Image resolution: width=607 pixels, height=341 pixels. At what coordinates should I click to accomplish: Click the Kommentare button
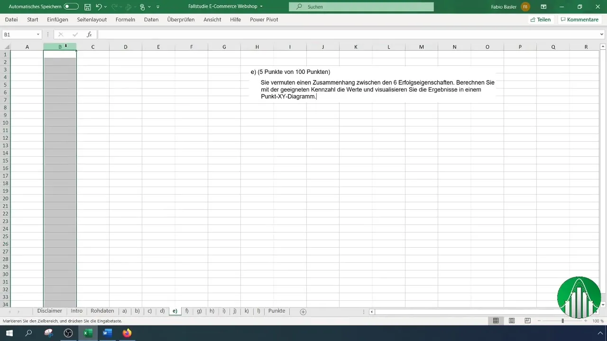coord(579,19)
